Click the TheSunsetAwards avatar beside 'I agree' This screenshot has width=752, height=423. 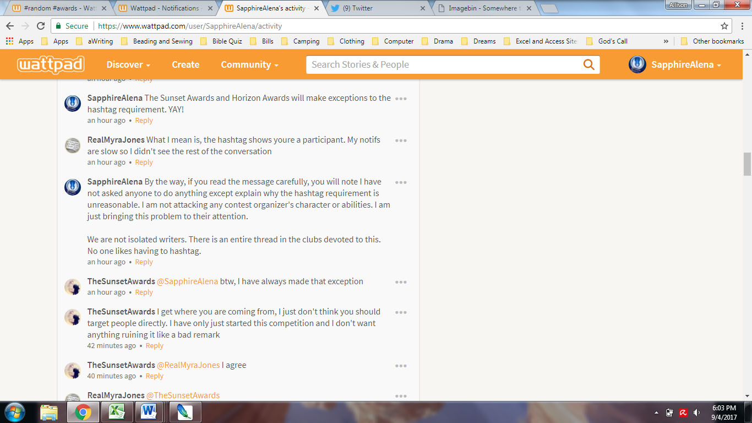pos(73,371)
